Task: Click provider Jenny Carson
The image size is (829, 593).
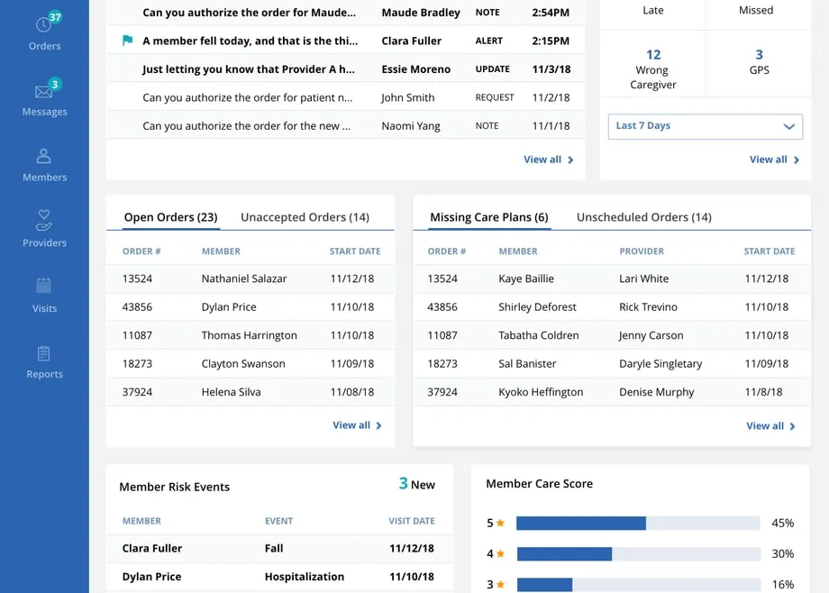Action: [651, 335]
